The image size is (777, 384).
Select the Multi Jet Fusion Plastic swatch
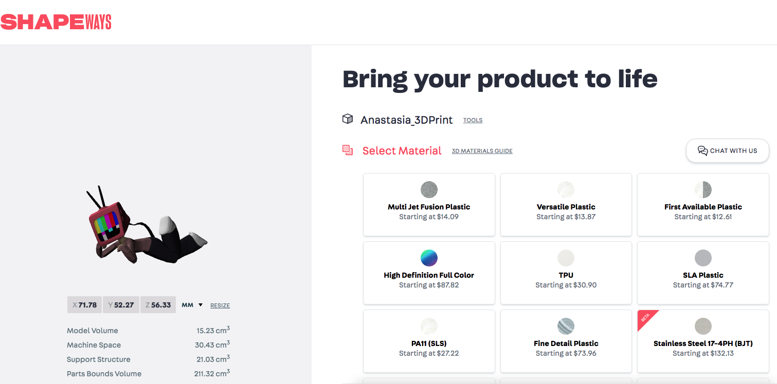[x=429, y=189]
